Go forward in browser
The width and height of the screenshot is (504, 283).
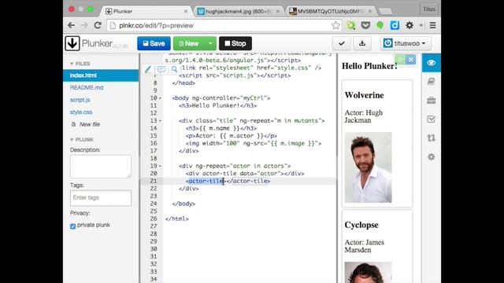coord(84,25)
